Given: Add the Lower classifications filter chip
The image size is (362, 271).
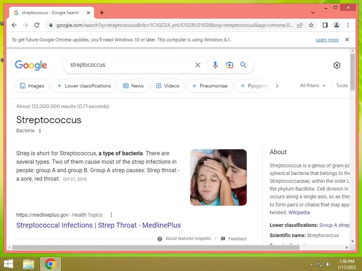Looking at the screenshot, I should [84, 86].
